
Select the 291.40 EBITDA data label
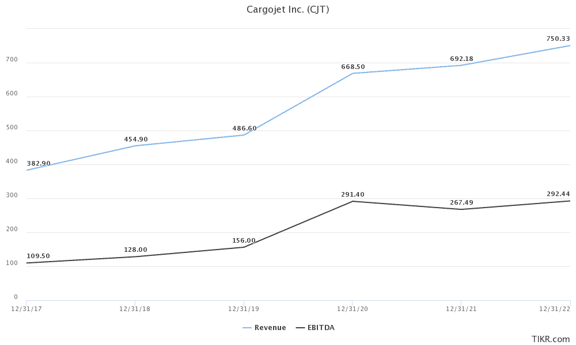coord(353,195)
